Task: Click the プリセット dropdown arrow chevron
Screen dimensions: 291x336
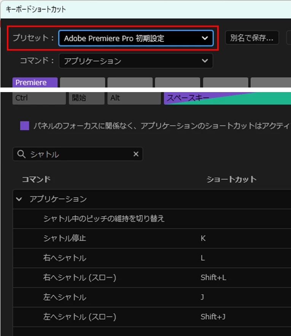Action: [205, 38]
